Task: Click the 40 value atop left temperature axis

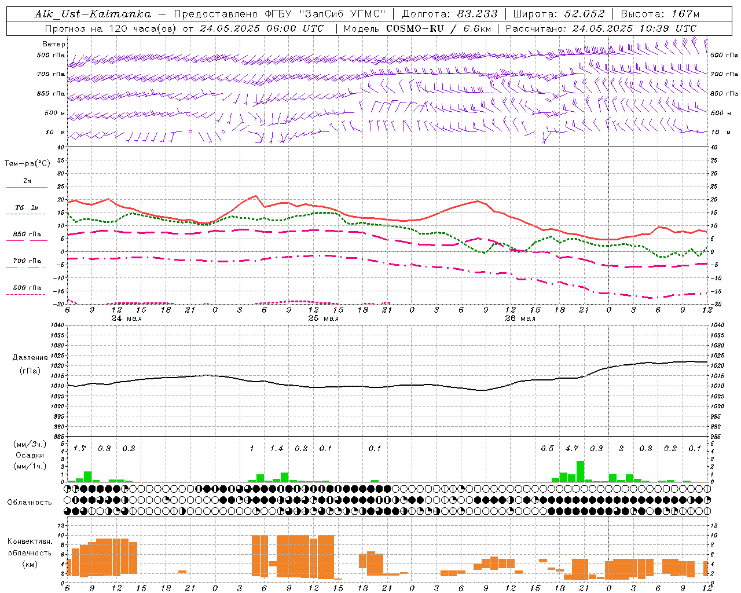Action: click(x=61, y=147)
